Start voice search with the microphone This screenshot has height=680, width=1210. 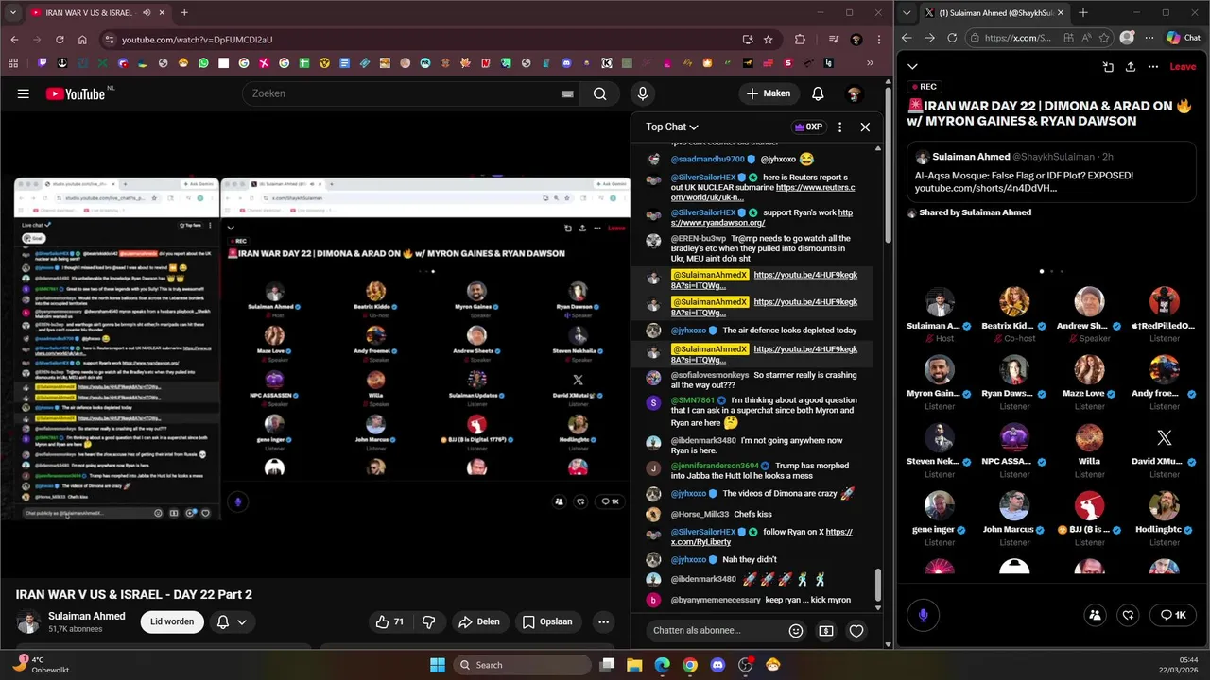pyautogui.click(x=643, y=93)
